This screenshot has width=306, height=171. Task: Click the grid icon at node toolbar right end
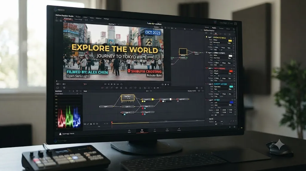point(197,88)
